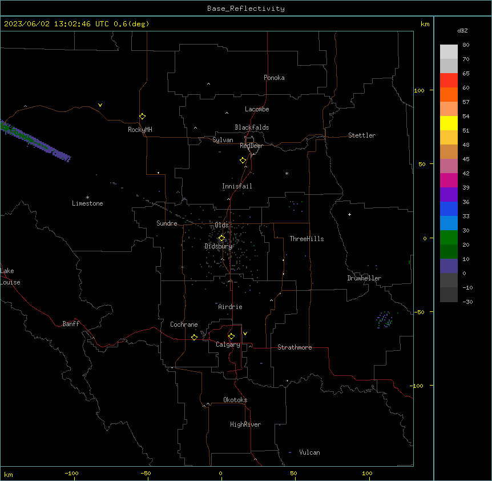Screen dimensions: 492x481
Task: Click the Stettler map label
Action: (362, 135)
